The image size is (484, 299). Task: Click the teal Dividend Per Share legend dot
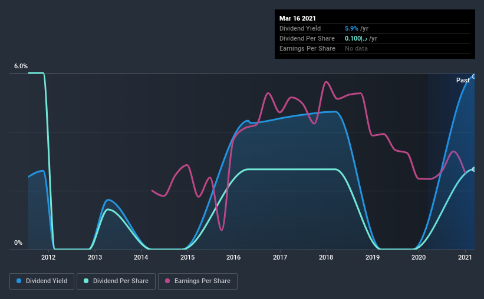point(86,281)
